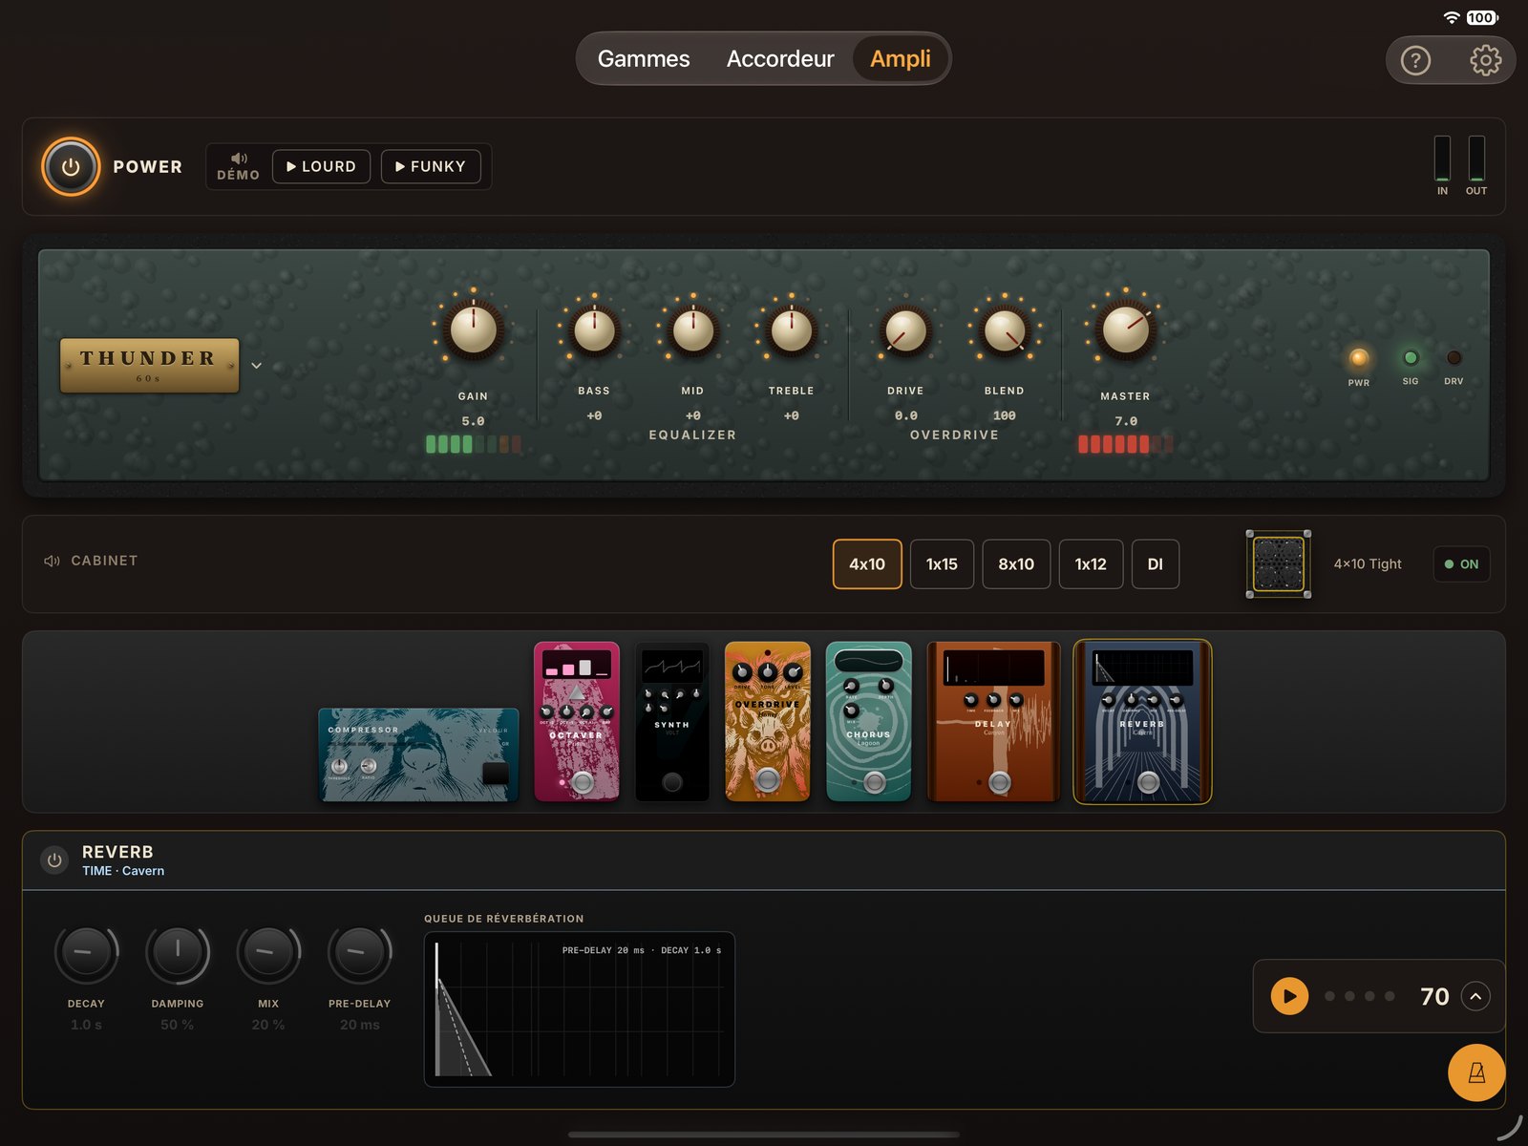Switch to the Accordeur tab
Image resolution: width=1528 pixels, height=1146 pixels.
pos(780,59)
